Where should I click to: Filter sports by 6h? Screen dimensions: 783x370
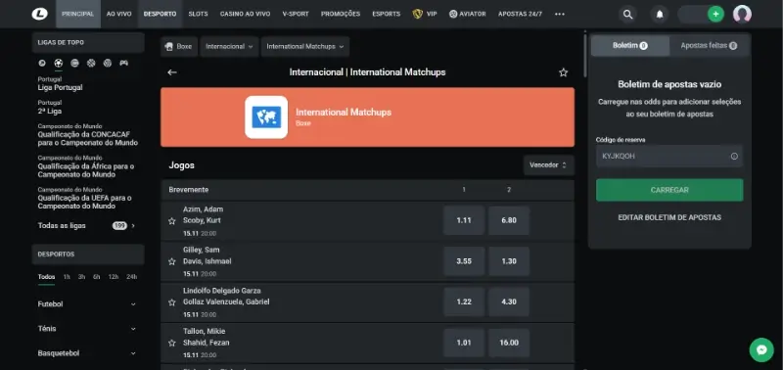pos(96,277)
